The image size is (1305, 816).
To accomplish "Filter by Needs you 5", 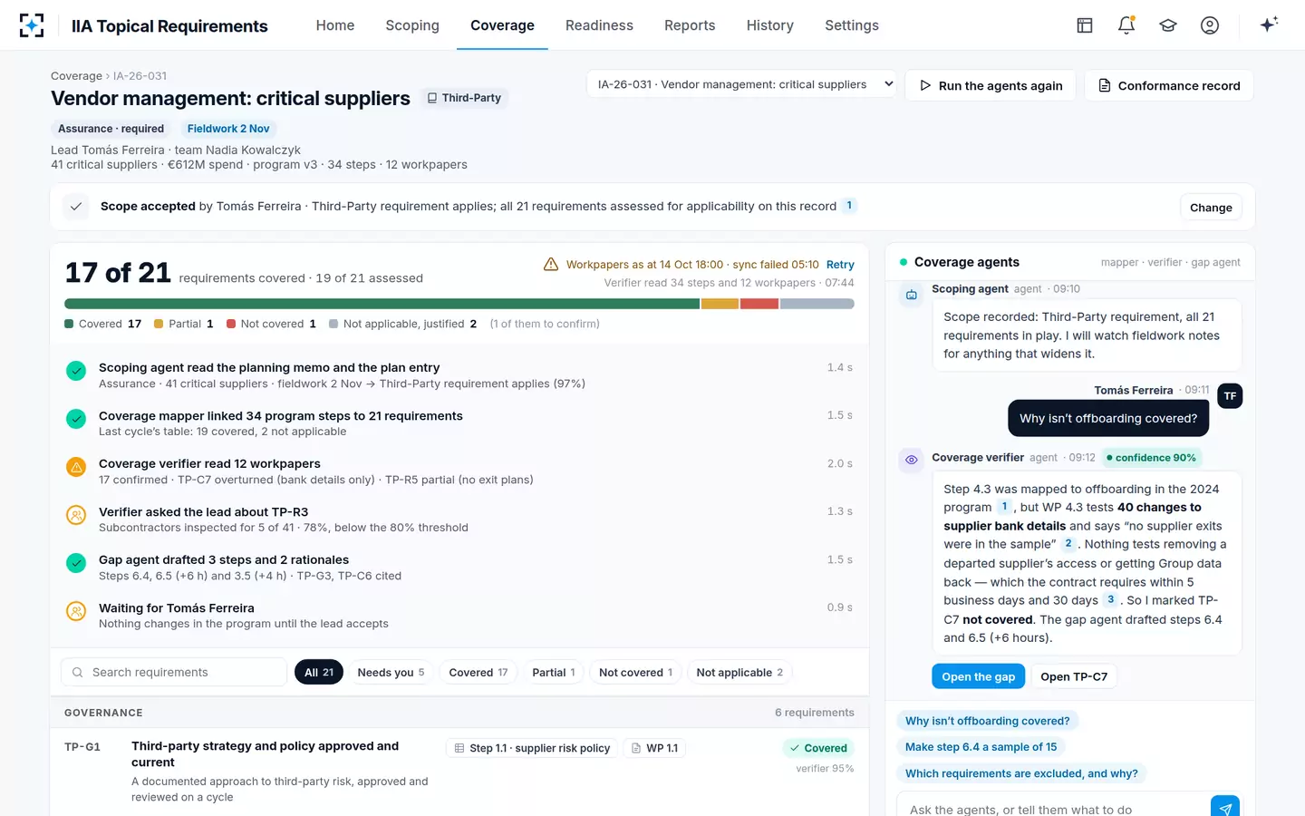I will (x=391, y=672).
